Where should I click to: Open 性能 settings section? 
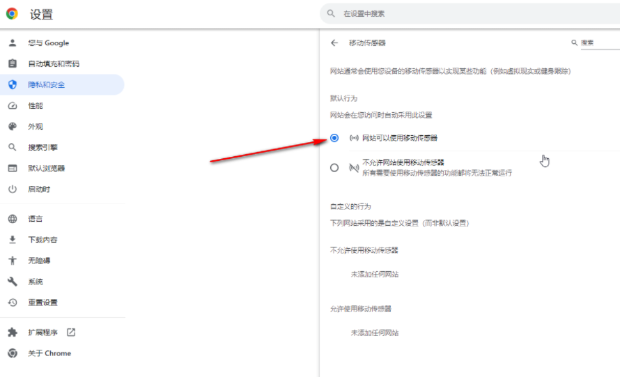point(63,106)
